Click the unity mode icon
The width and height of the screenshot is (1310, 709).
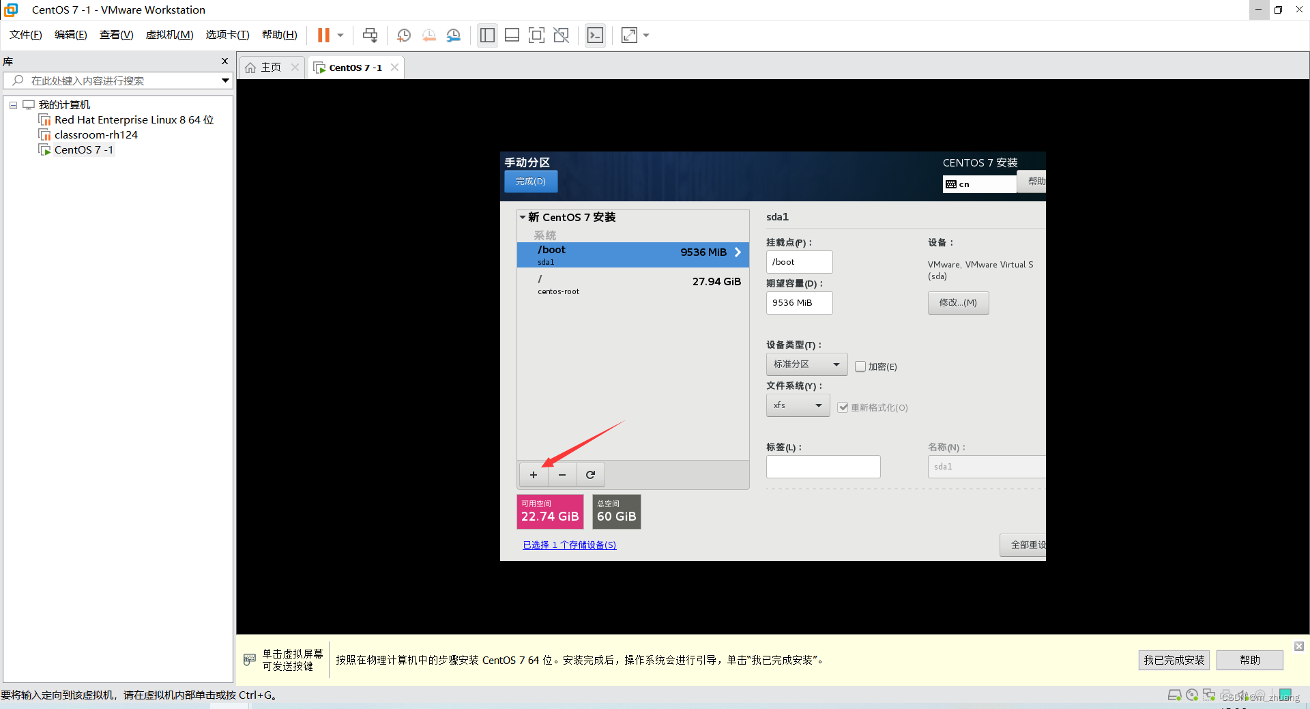[x=562, y=35]
